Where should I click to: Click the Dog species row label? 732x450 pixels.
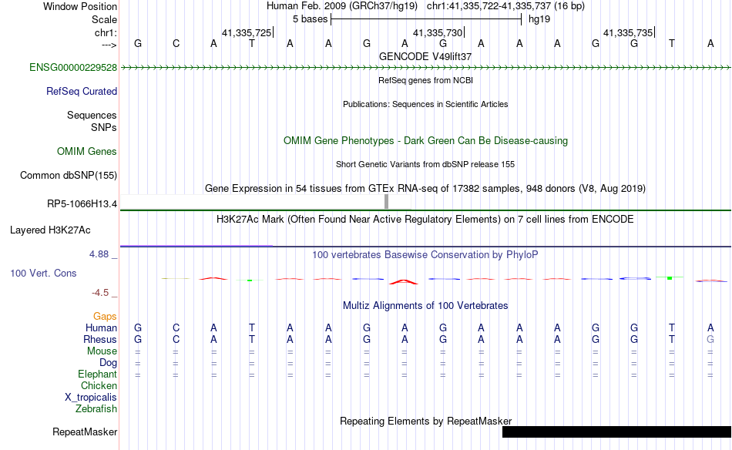[x=108, y=363]
